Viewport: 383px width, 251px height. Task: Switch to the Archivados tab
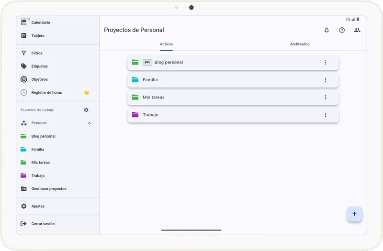(x=300, y=44)
